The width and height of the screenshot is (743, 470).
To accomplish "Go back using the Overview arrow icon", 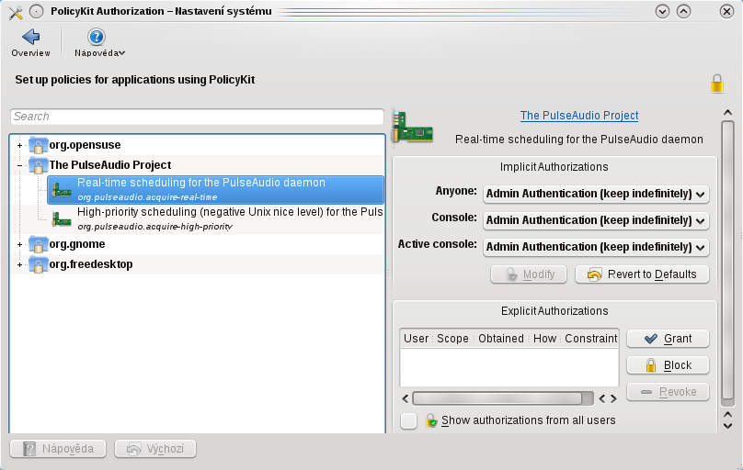I will 30,37.
